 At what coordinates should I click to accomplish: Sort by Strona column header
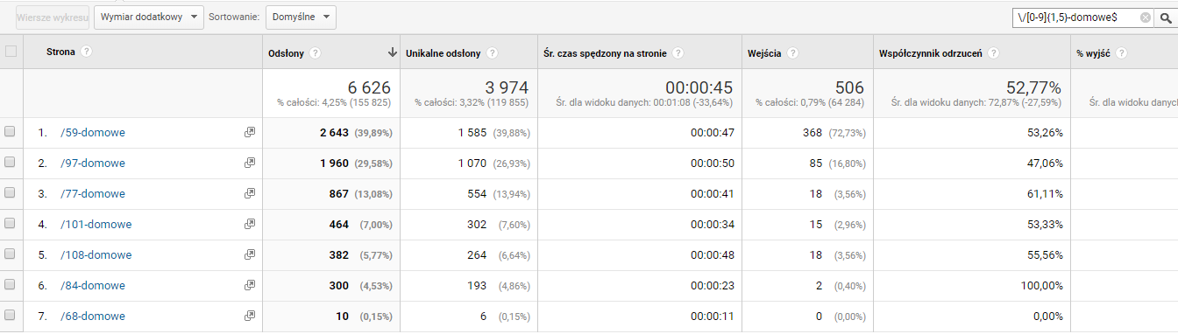(61, 52)
